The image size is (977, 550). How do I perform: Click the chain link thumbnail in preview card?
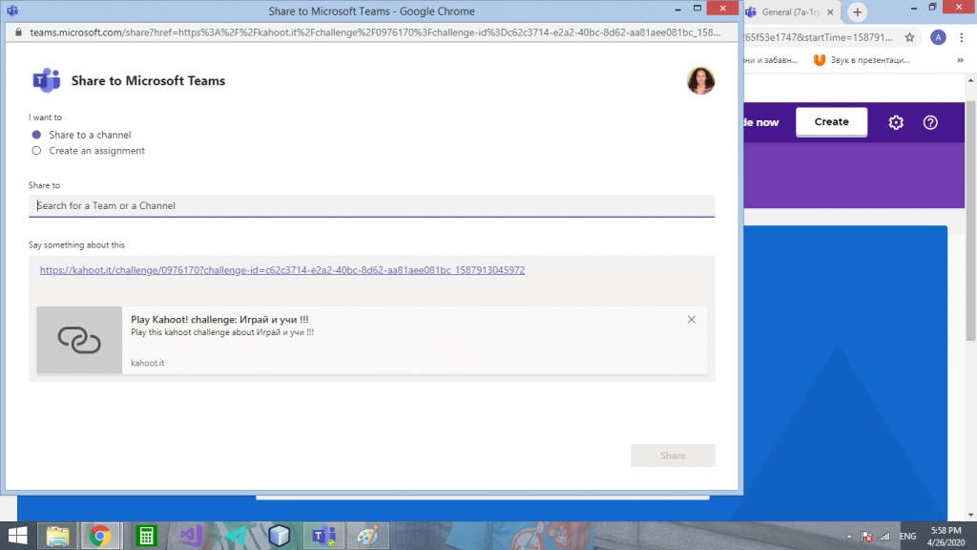point(79,340)
